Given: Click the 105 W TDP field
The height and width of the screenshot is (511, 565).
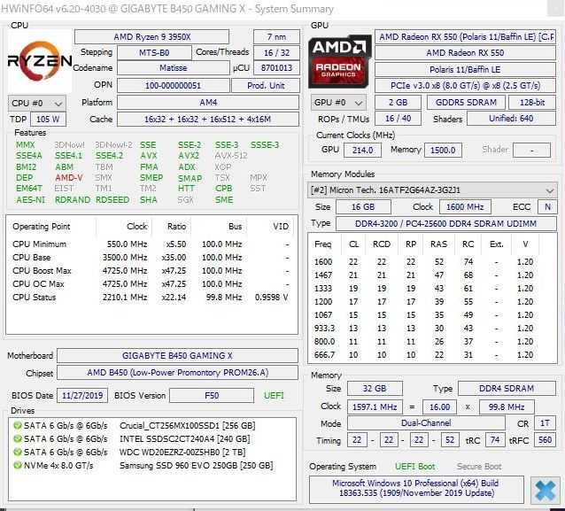Looking at the screenshot, I should pyautogui.click(x=48, y=120).
